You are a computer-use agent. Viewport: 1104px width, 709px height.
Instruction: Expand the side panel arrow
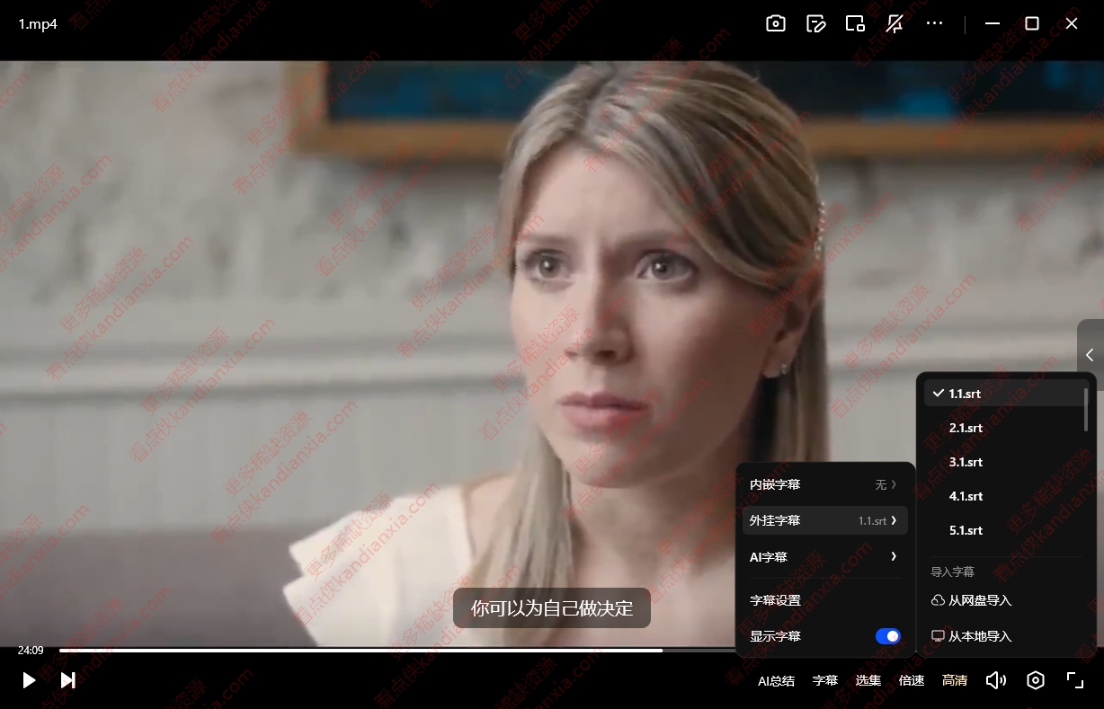click(x=1090, y=355)
